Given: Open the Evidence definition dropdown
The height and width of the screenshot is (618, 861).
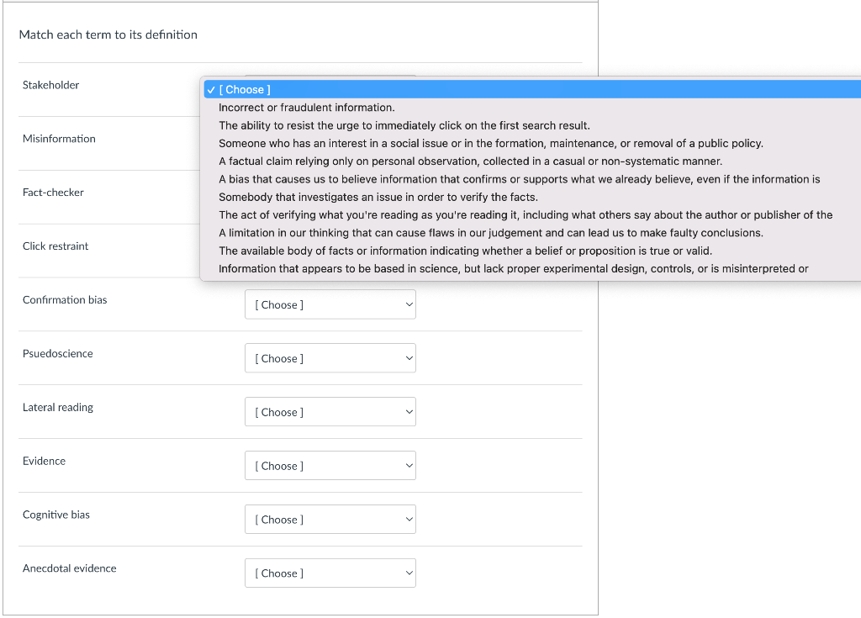Looking at the screenshot, I should [330, 465].
